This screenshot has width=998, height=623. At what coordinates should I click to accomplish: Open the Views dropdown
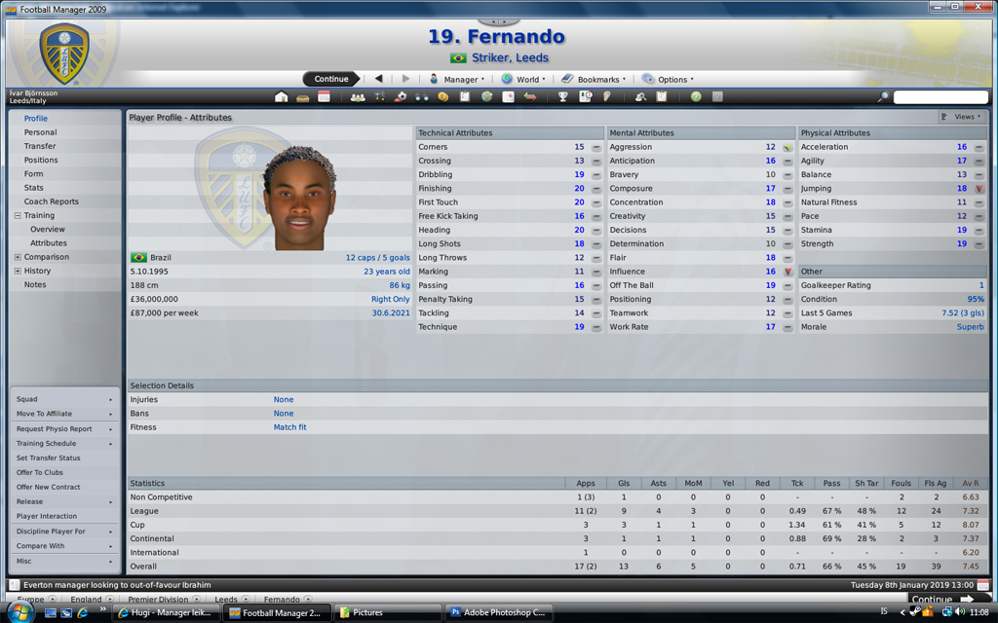tap(962, 117)
